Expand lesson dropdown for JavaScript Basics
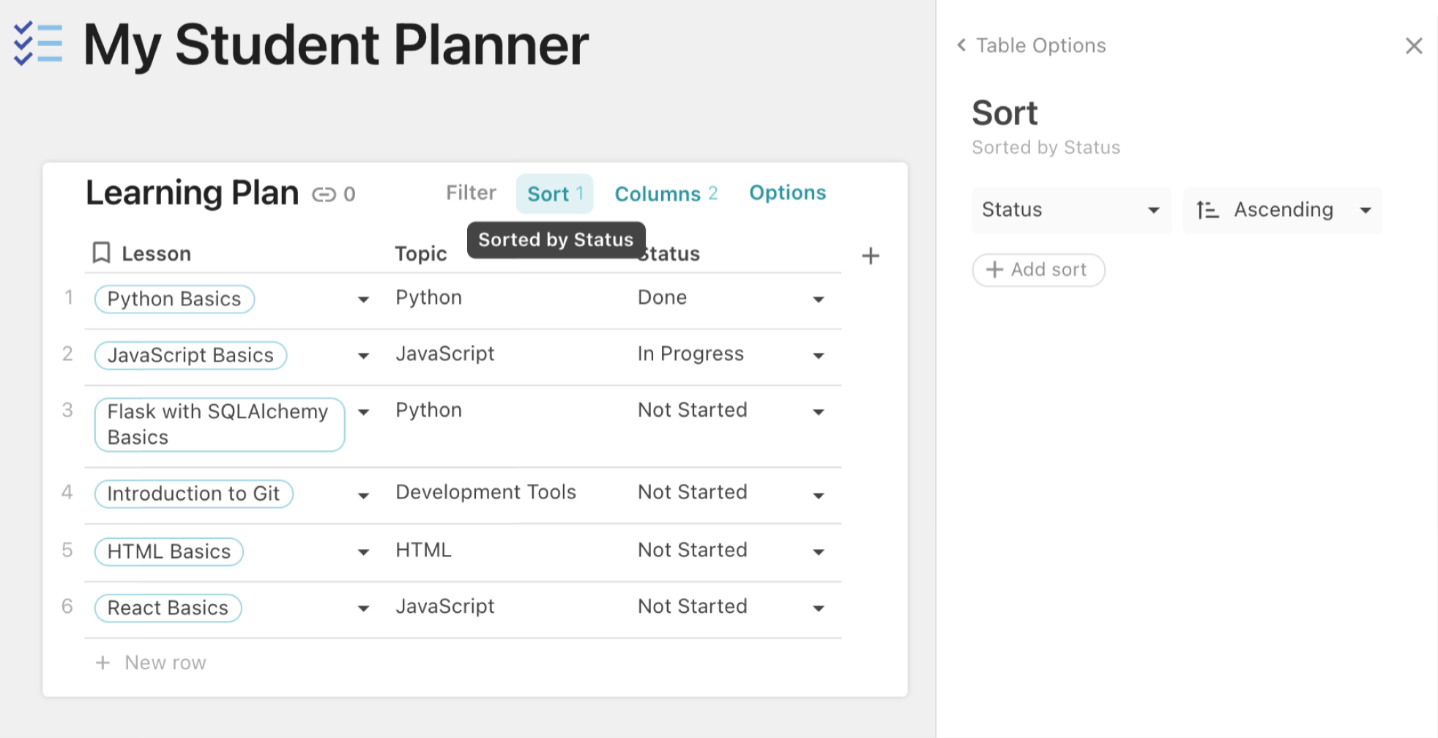The height and width of the screenshot is (738, 1438). [363, 356]
